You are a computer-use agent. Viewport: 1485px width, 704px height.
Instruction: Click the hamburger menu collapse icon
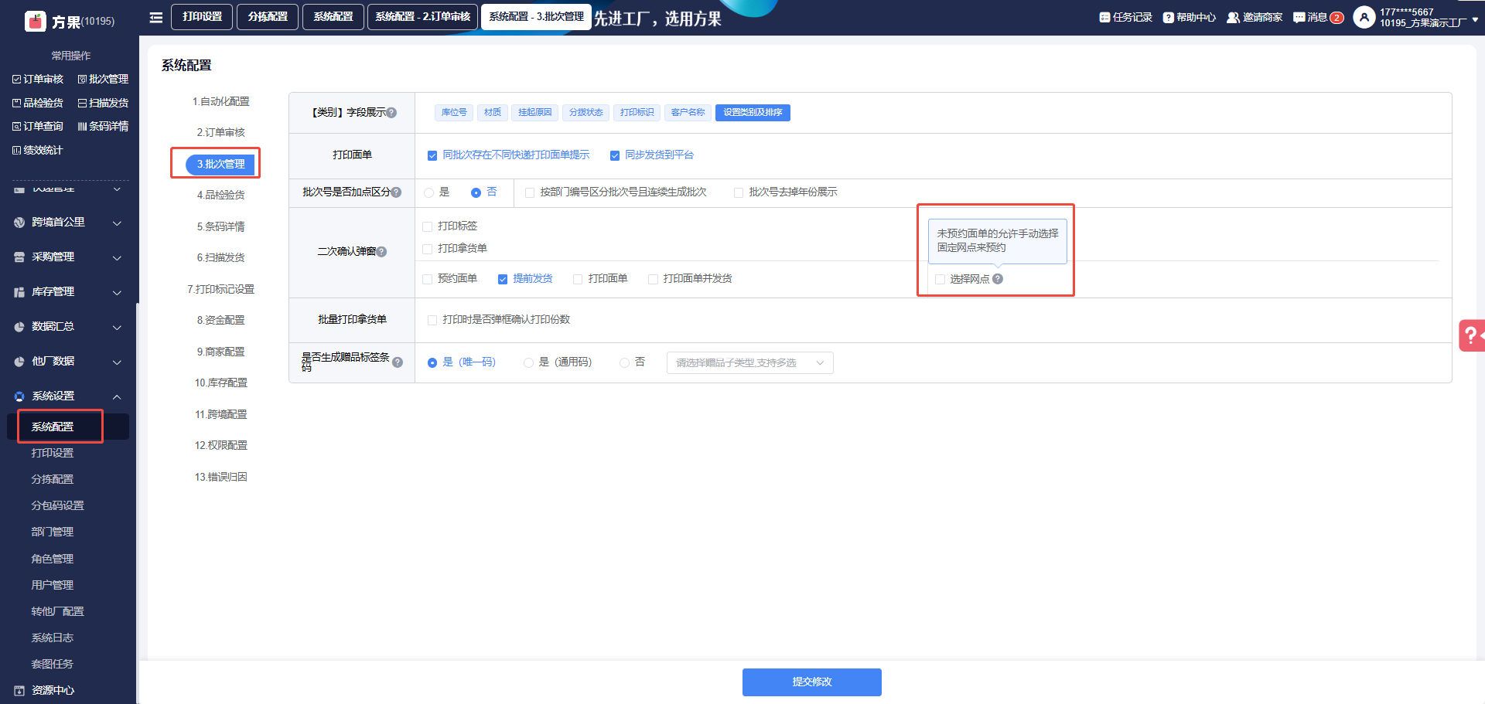coord(155,18)
